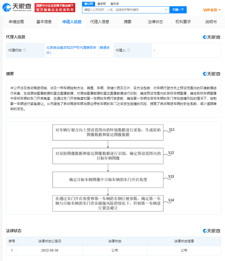The image size is (225, 261).
Task: Click the 天眼一下 search button
Action: [x=178, y=10]
